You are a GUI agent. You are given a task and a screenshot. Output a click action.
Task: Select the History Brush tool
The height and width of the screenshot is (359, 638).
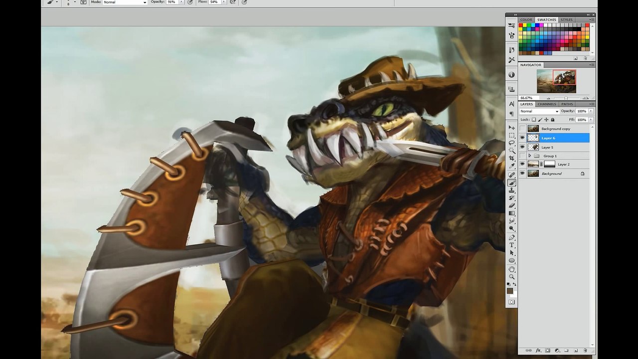tap(511, 198)
